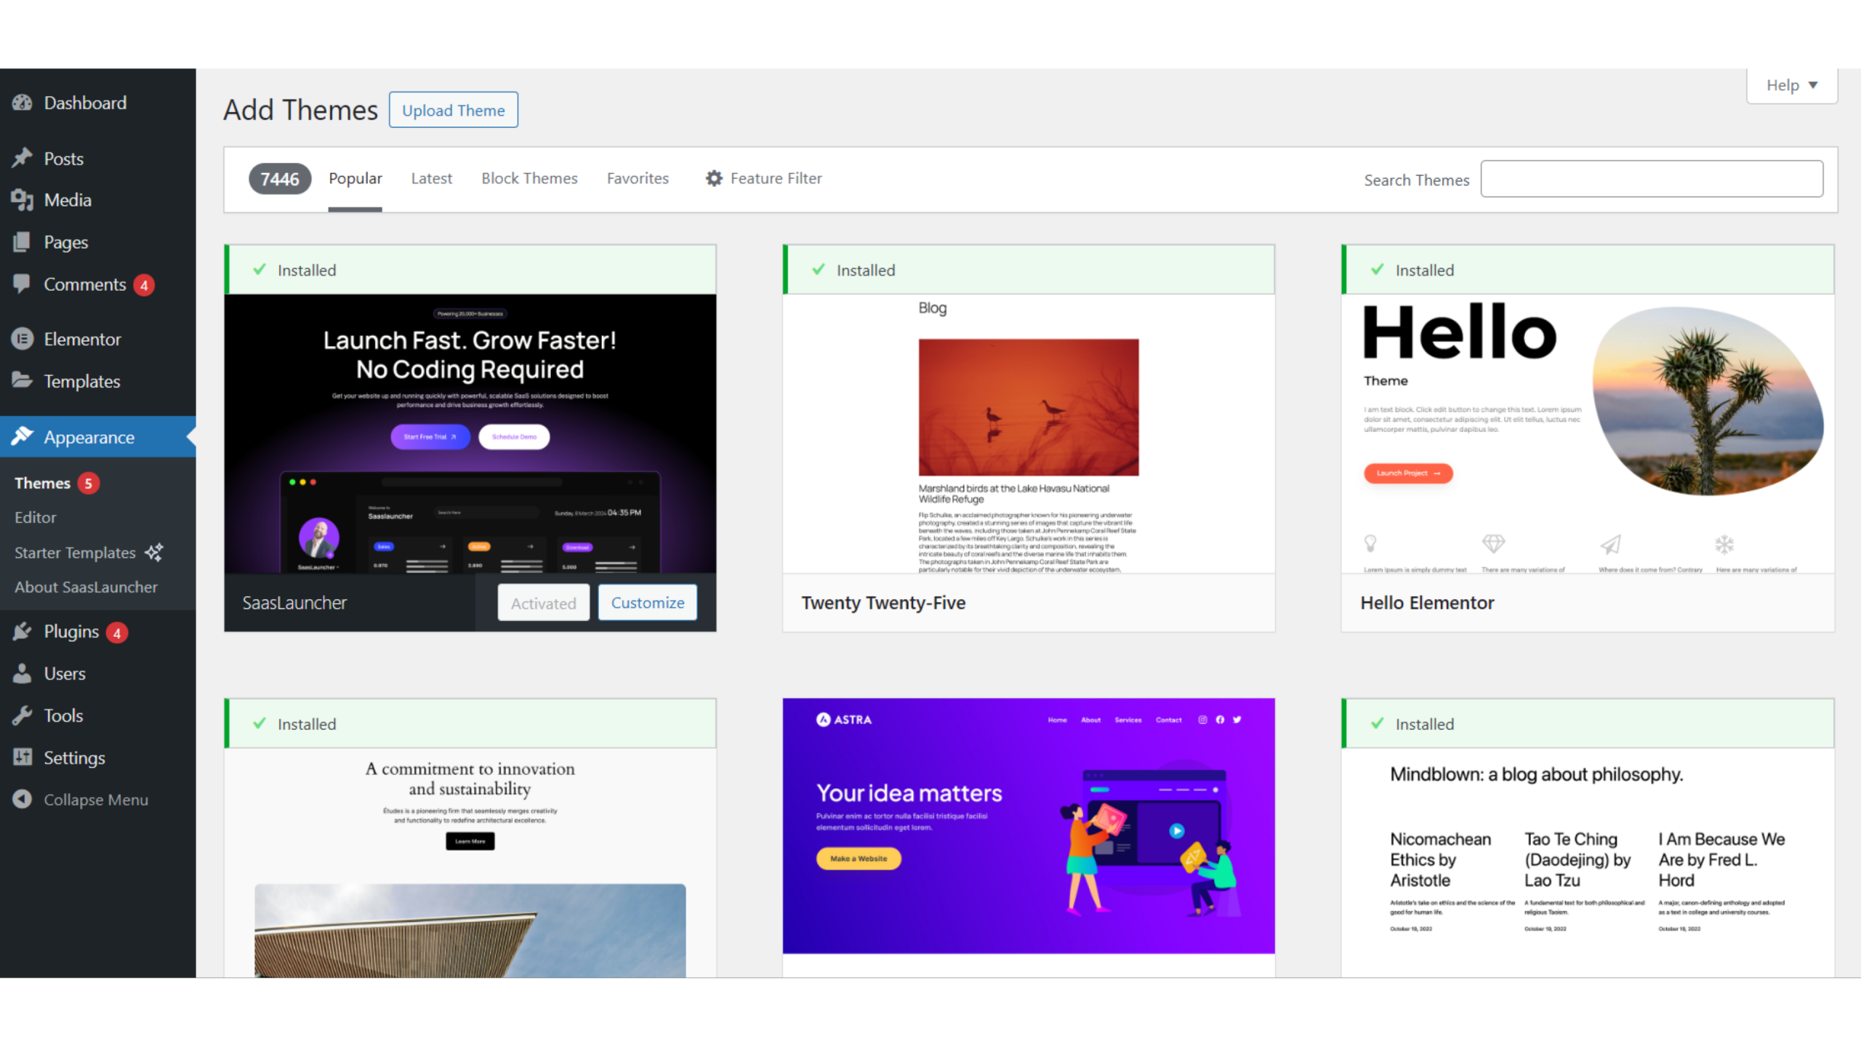Click the Comments speech bubble icon
Screen dimensions: 1861x1047
click(x=23, y=284)
